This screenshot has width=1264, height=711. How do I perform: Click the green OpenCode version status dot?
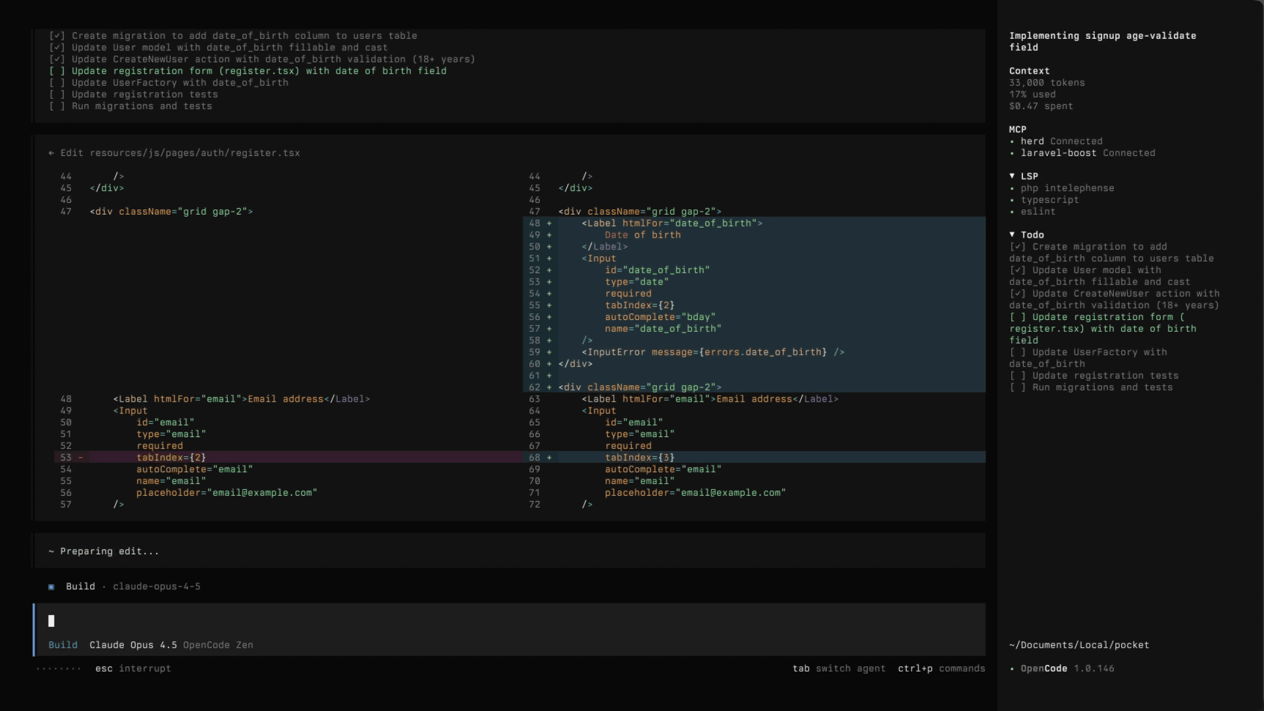[x=1013, y=669]
